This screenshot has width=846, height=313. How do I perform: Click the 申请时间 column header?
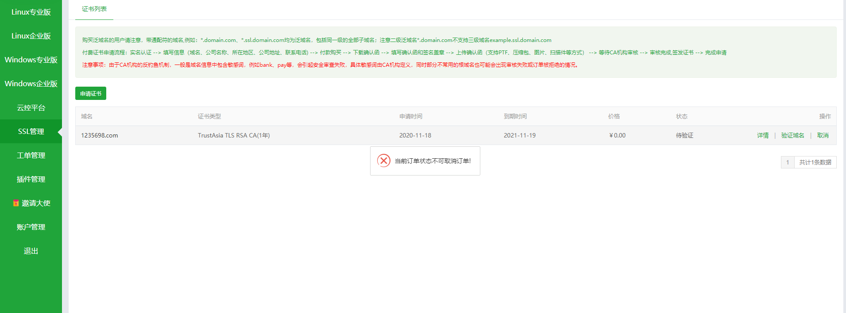[411, 116]
